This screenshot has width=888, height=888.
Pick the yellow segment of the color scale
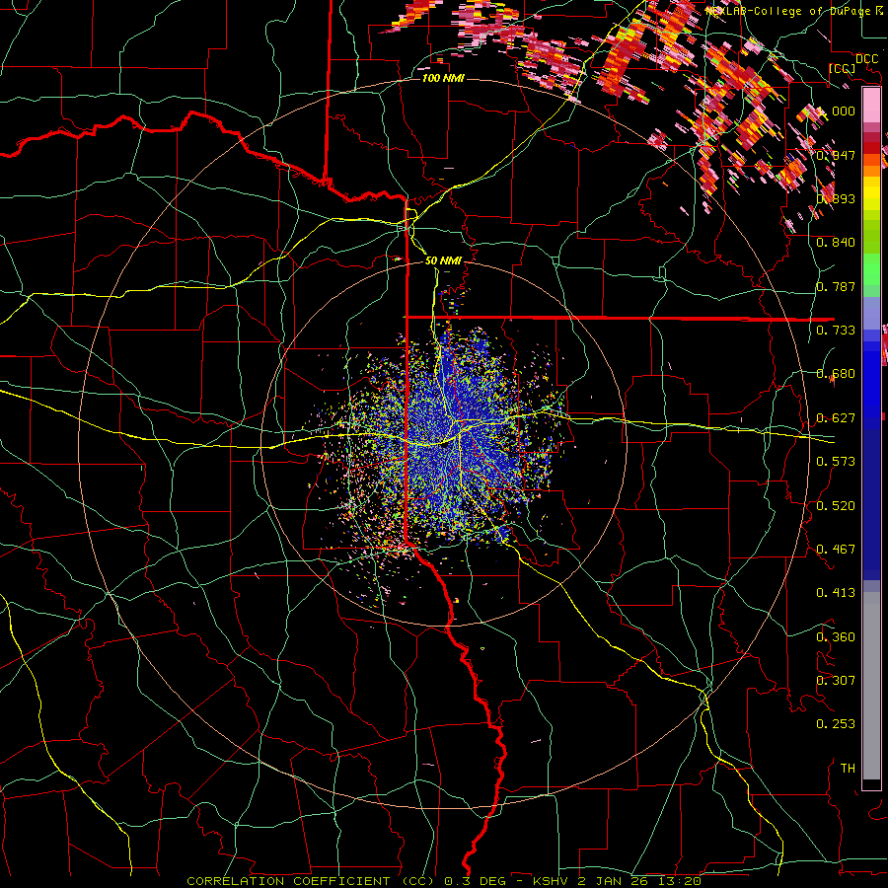tap(871, 193)
